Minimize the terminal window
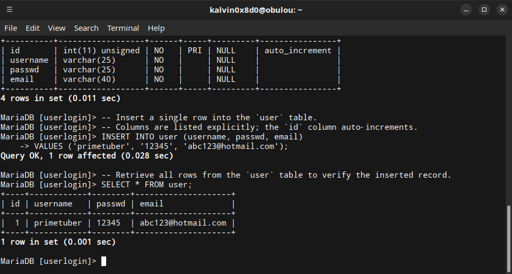 point(467,9)
